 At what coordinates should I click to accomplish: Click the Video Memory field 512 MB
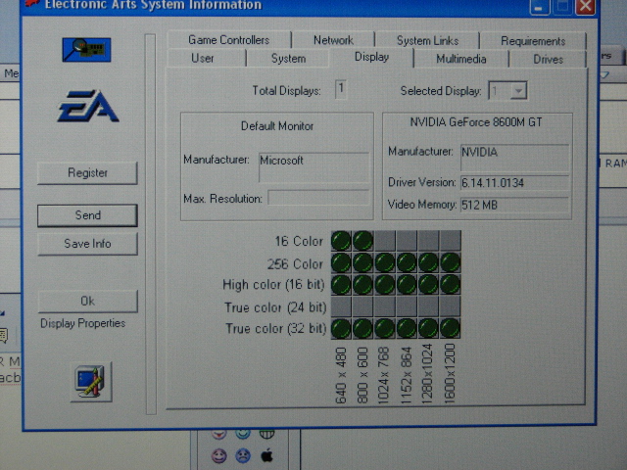[x=514, y=205]
